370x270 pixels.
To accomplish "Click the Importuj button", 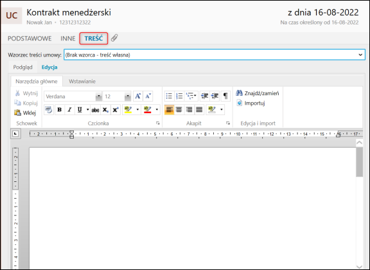I will [251, 103].
